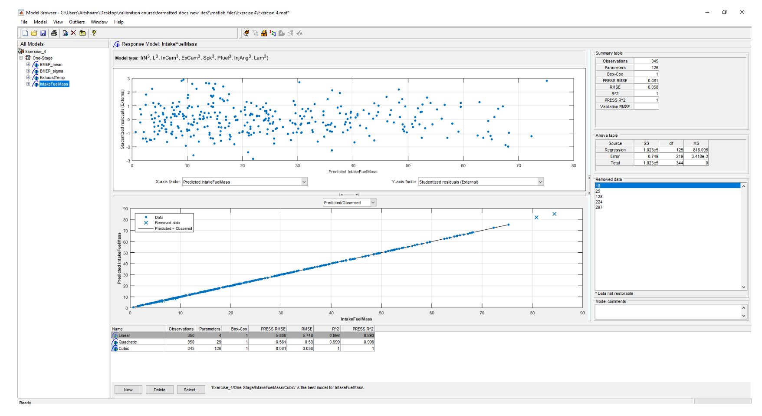Click the colored 123 numbers toolbar icon
Screen dimensions: 762x416
273,33
